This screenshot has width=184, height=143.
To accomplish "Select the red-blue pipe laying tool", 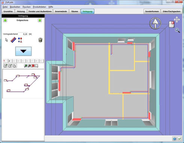I will [13, 40].
